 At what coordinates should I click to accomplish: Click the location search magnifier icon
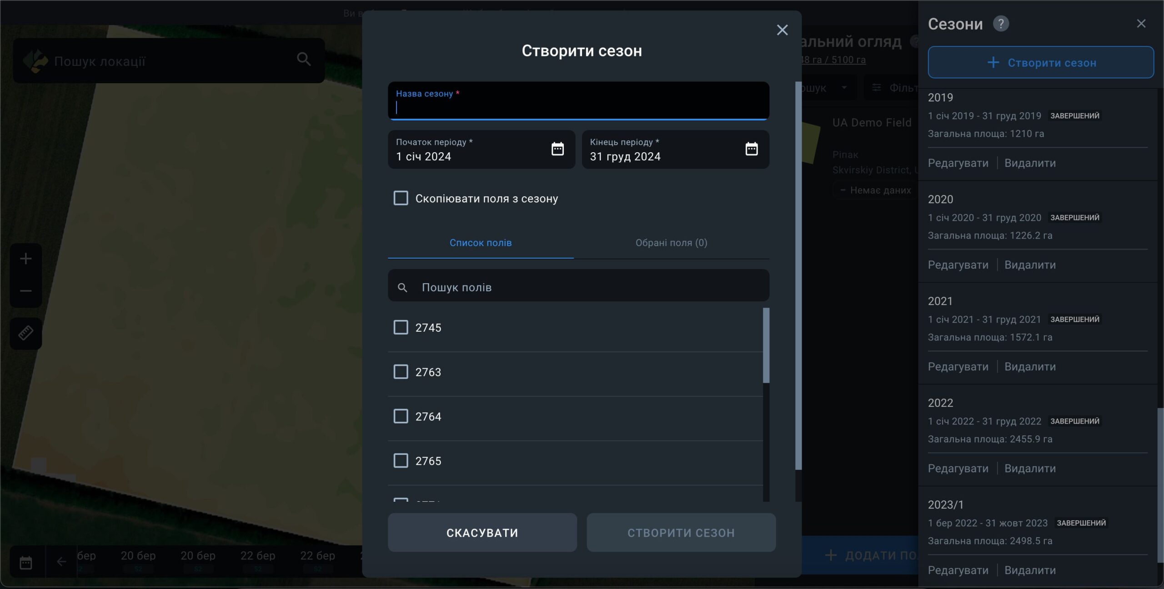click(x=304, y=59)
